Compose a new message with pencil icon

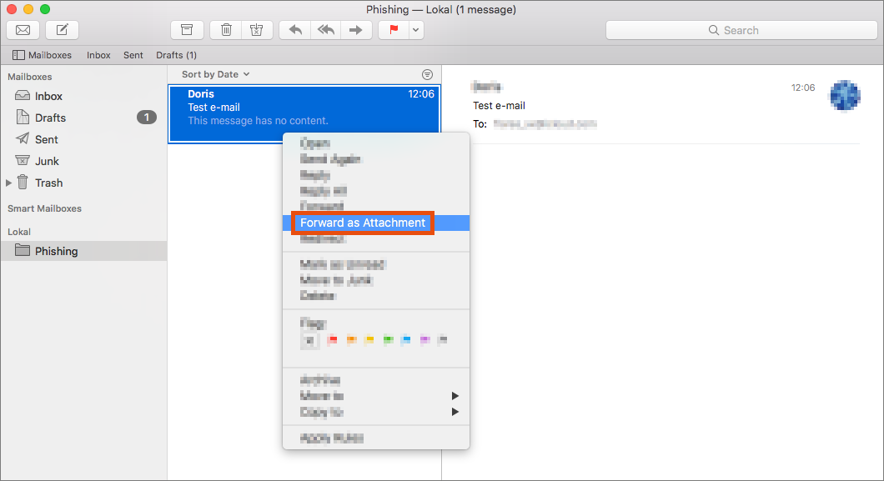pyautogui.click(x=63, y=30)
